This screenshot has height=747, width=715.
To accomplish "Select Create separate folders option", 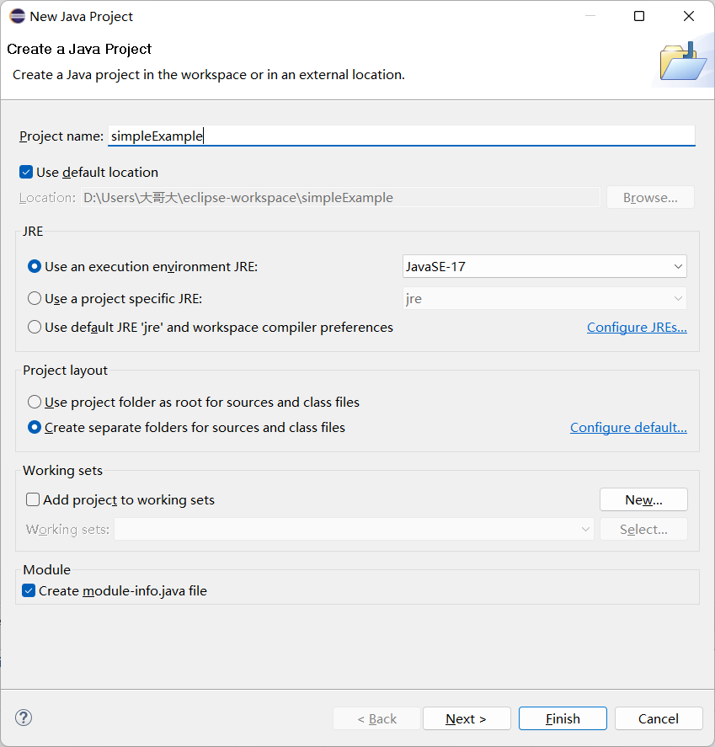I will pos(35,428).
